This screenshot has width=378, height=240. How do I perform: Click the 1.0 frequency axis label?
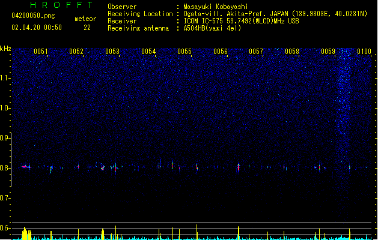(5, 108)
